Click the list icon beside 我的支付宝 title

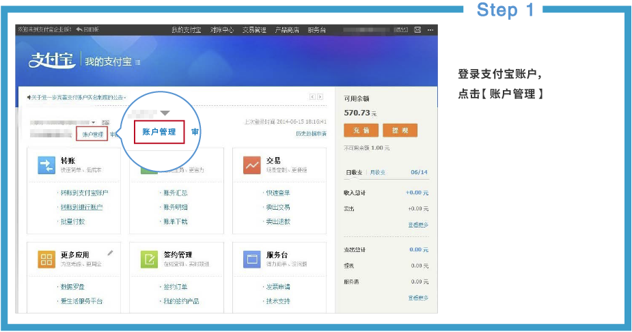[138, 62]
